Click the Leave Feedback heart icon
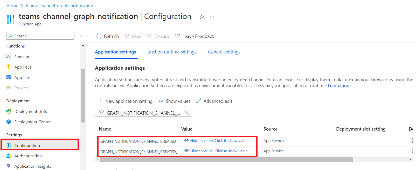This screenshot has height=170, width=416. pos(177,36)
